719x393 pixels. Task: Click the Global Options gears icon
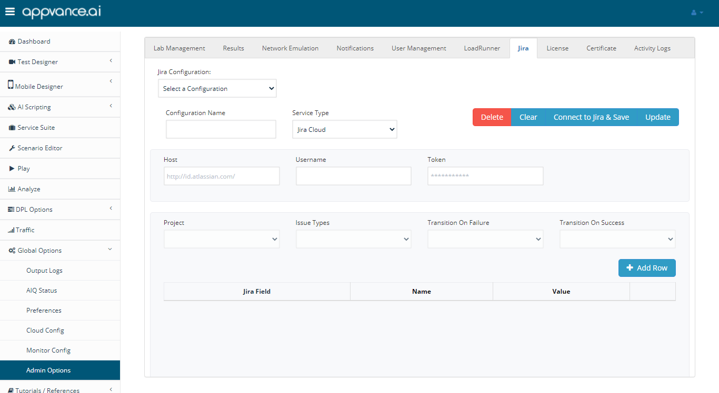tap(12, 251)
